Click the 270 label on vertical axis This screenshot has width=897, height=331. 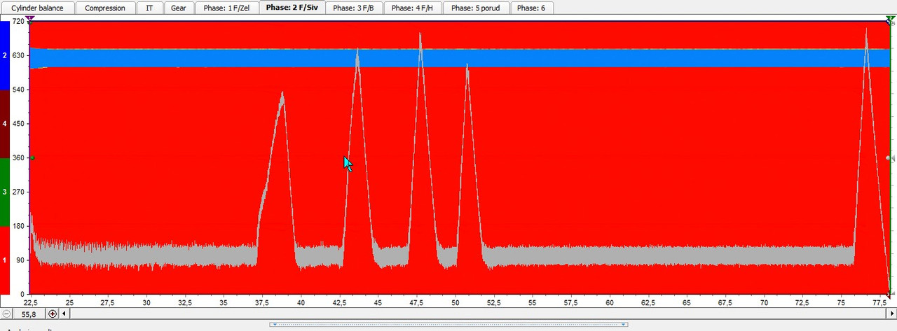pos(19,192)
